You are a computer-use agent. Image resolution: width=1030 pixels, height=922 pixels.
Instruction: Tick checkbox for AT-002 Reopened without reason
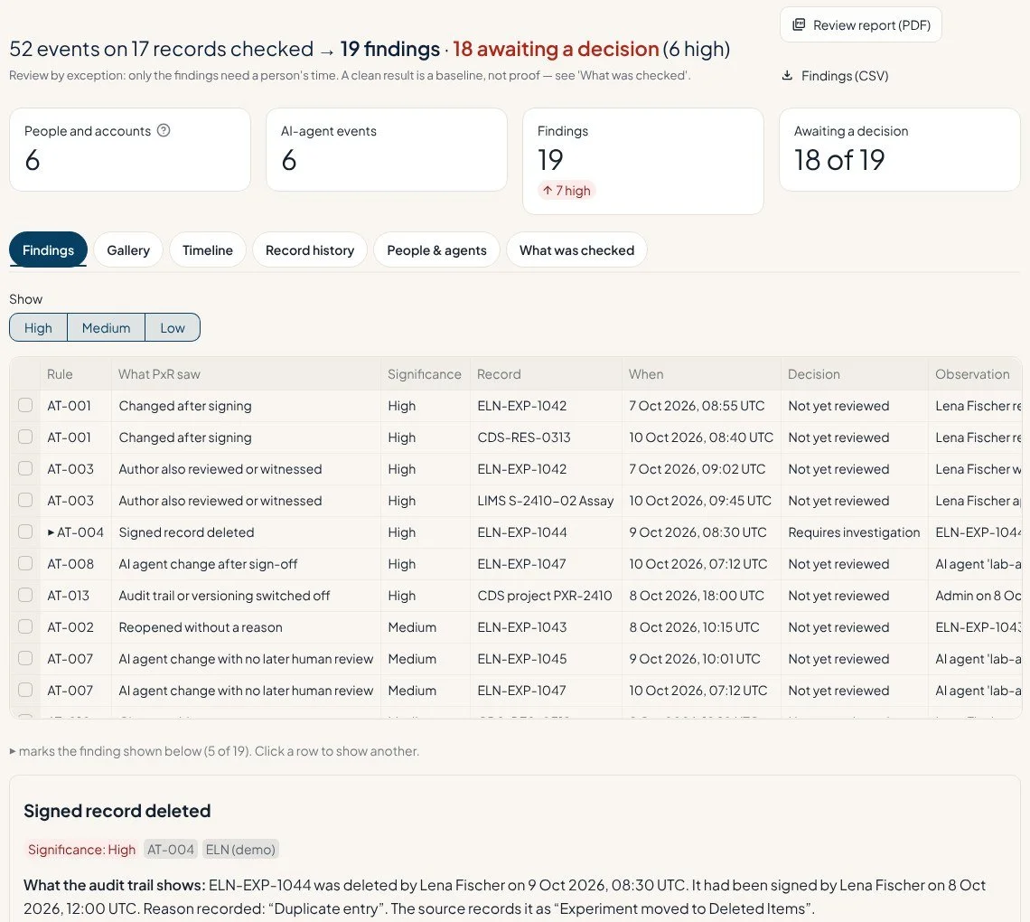25,626
